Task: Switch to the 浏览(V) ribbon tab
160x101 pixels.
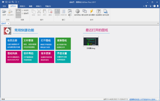Action: tap(22, 6)
